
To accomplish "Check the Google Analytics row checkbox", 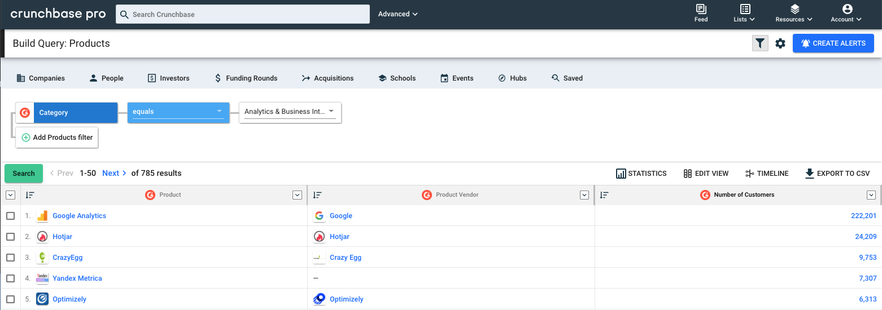I will pyautogui.click(x=10, y=216).
